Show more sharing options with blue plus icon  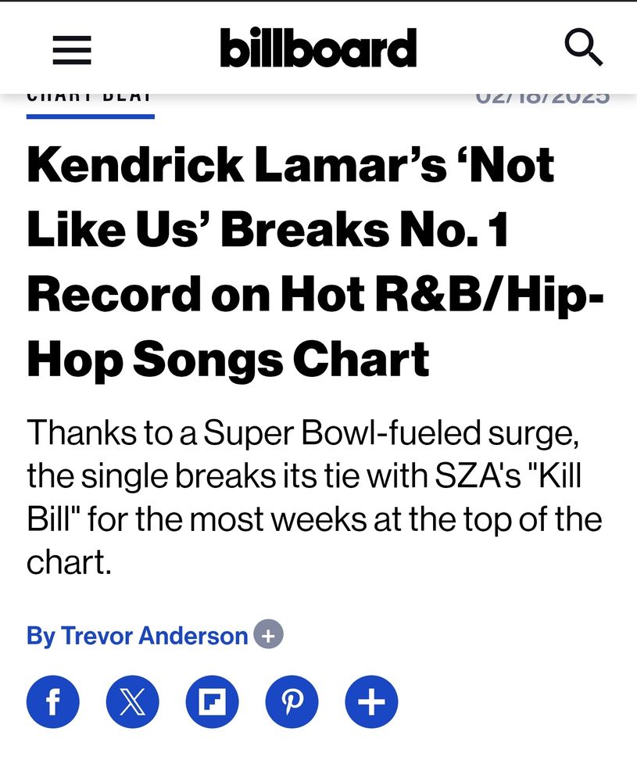coord(372,701)
